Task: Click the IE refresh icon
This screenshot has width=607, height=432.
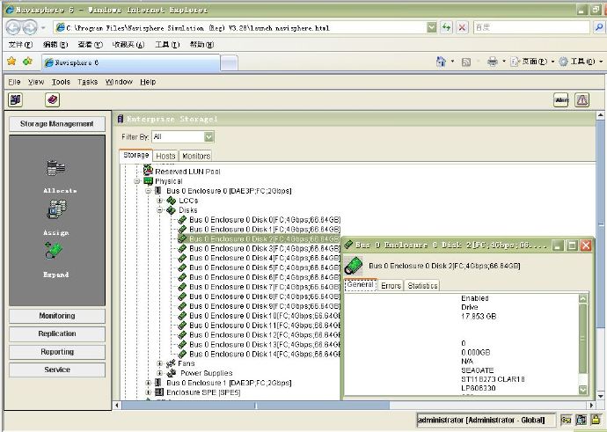Action: click(x=446, y=27)
